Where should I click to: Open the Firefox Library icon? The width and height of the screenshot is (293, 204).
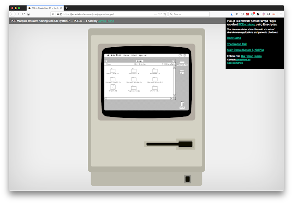(237, 14)
